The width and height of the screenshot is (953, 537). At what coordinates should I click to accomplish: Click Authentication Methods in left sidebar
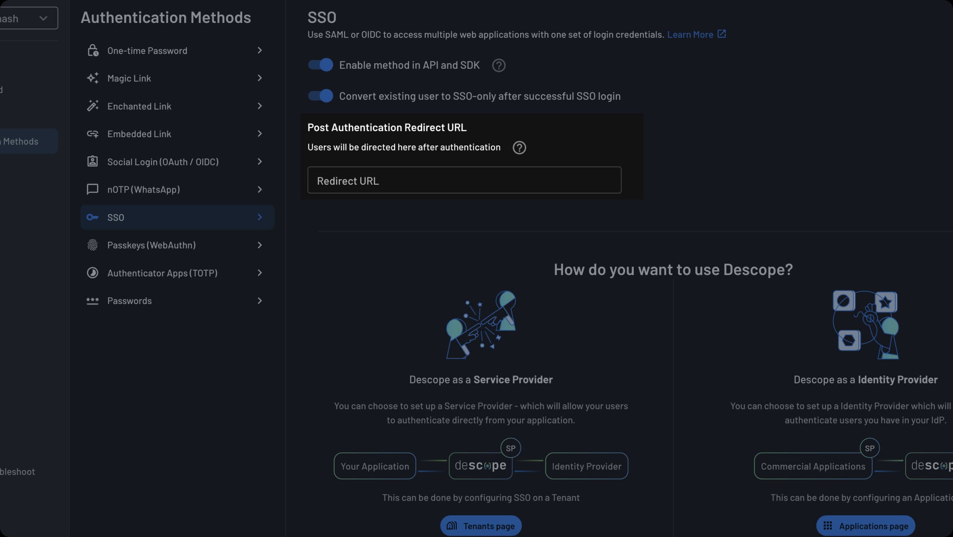click(x=28, y=141)
